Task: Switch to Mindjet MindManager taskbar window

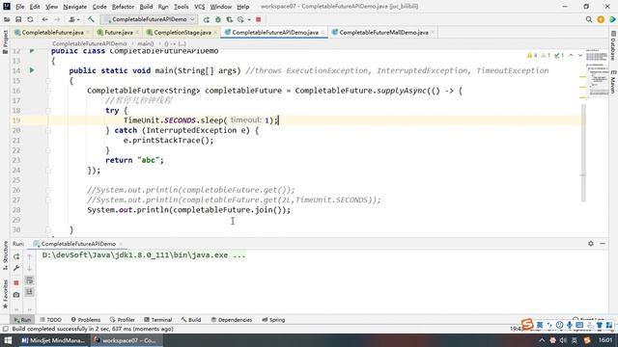Action: 53,340
